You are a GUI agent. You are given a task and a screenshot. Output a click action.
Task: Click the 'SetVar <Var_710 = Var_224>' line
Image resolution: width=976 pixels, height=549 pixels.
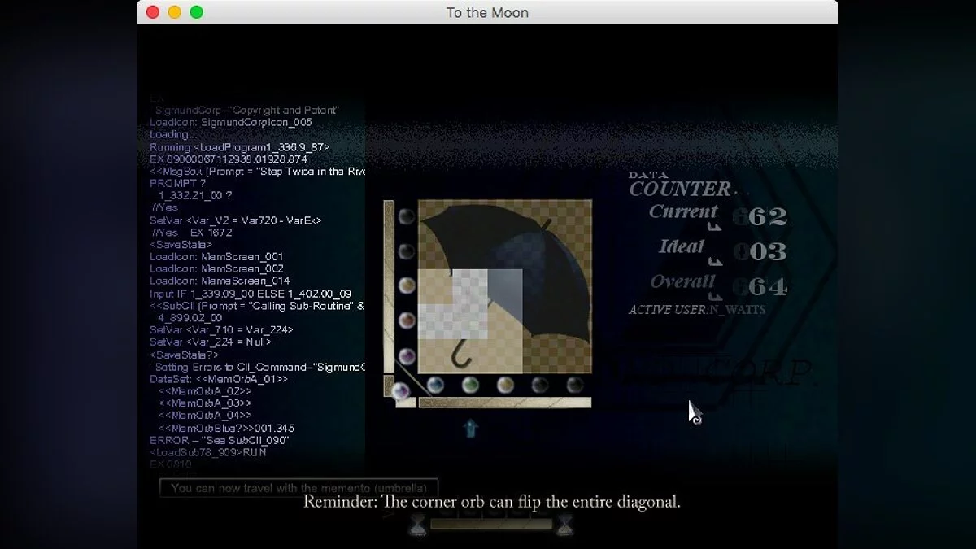[221, 330]
